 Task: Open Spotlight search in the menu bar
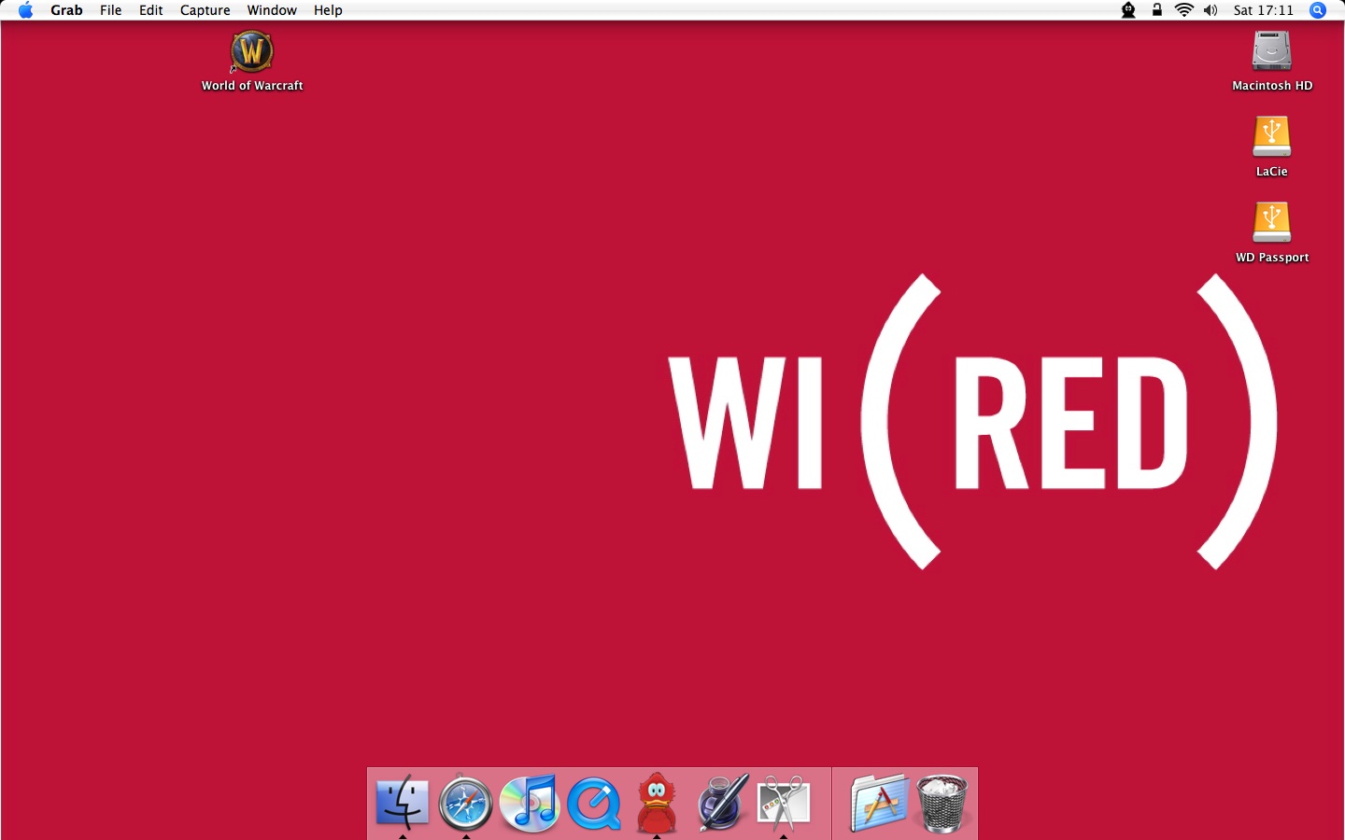tap(1318, 10)
